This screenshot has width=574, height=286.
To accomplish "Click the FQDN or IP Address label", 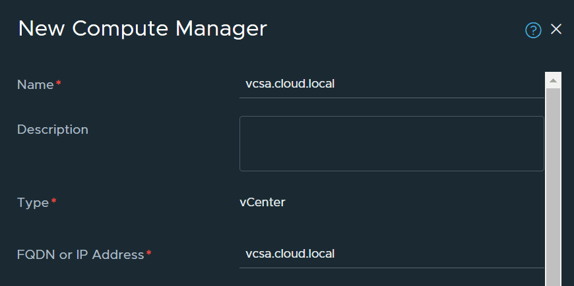I will coord(80,254).
